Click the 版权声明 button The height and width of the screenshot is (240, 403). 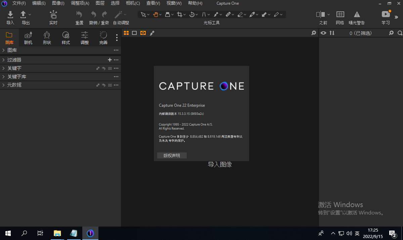172,155
